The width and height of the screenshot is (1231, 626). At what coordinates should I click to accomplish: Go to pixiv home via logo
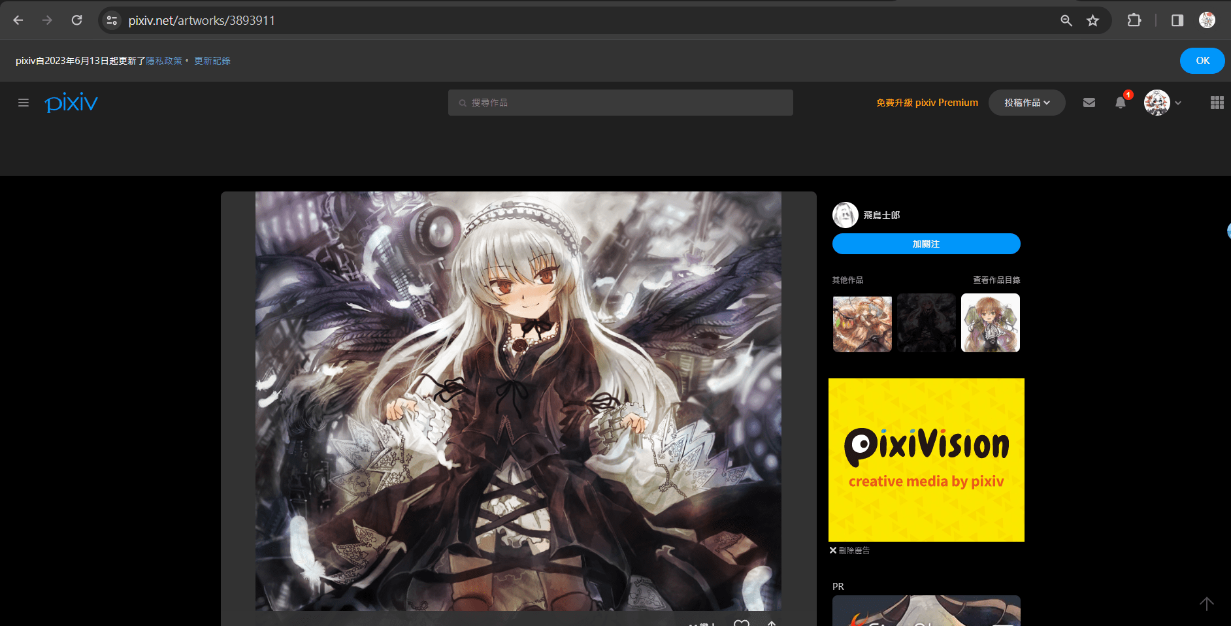[x=71, y=103]
